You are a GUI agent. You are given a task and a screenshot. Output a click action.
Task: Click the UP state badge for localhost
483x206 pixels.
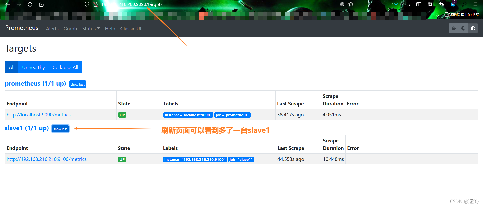[x=122, y=115]
